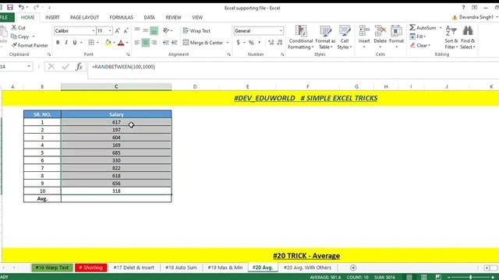Click Increase Indent icon

175,43
